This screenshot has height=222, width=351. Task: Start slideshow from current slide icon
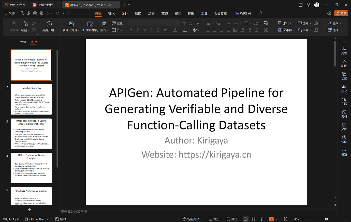tap(49, 24)
